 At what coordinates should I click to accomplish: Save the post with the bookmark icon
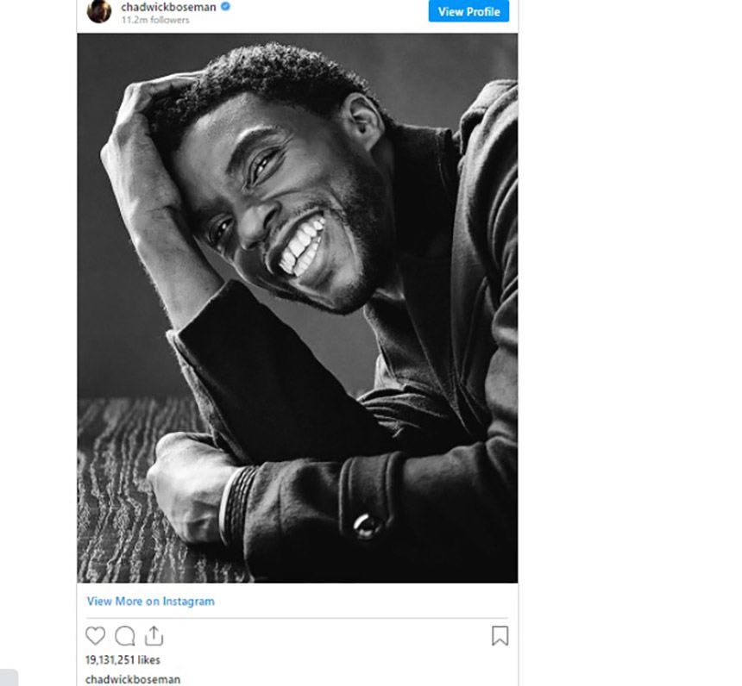(x=500, y=636)
